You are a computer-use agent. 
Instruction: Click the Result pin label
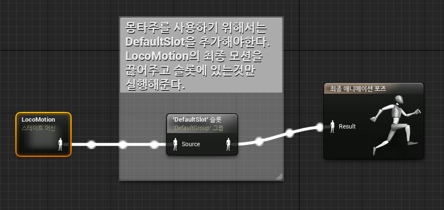[347, 127]
